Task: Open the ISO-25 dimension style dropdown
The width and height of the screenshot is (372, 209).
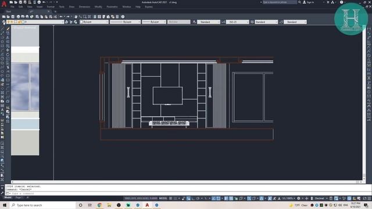Action: [237, 22]
